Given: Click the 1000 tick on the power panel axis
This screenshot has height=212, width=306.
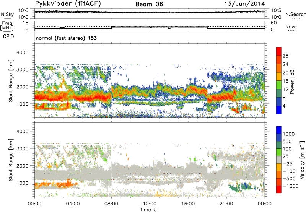Looking at the screenshot, I should [22, 104].
